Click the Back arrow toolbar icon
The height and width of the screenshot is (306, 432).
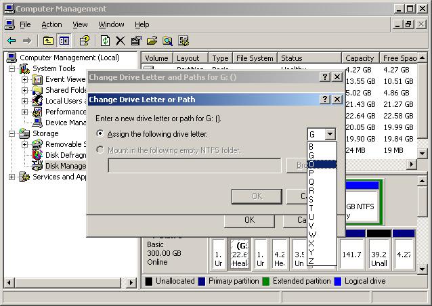11,41
